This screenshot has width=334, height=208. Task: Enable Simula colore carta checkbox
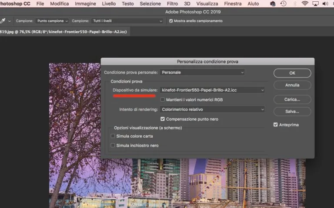pyautogui.click(x=113, y=136)
